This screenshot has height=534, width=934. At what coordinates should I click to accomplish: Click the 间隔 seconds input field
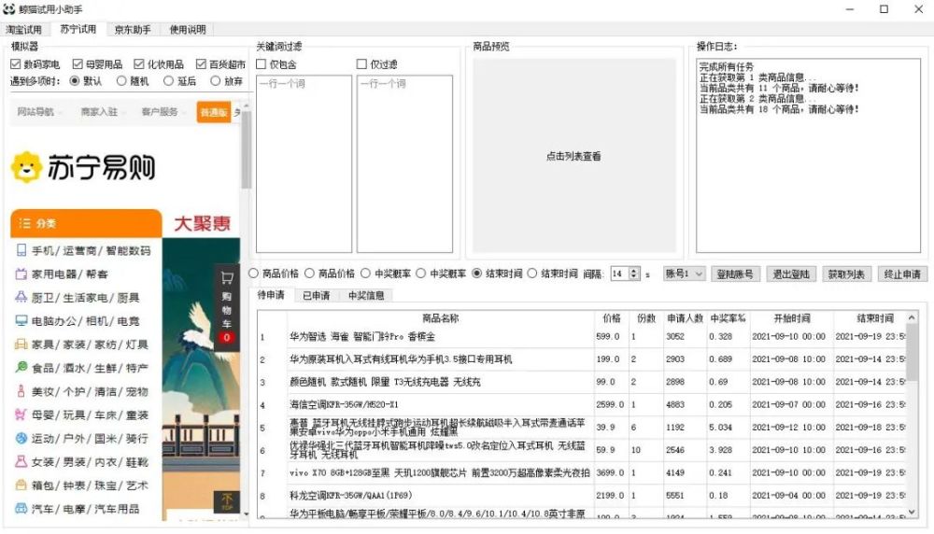(619, 274)
